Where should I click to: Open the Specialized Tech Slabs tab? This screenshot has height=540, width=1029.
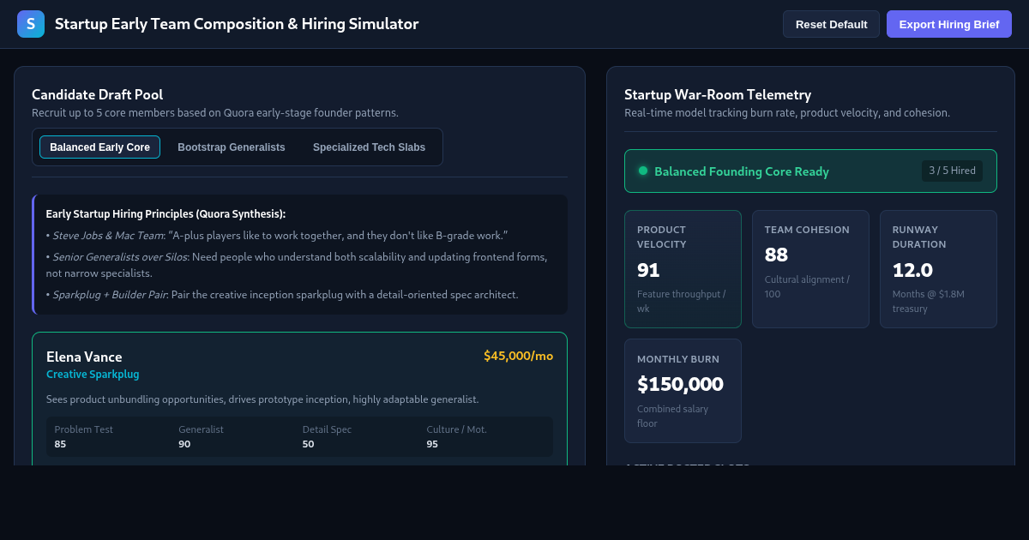pos(369,147)
